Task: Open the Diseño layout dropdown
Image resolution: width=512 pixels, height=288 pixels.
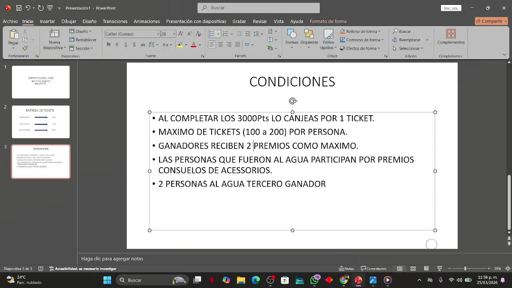Action: coord(80,31)
